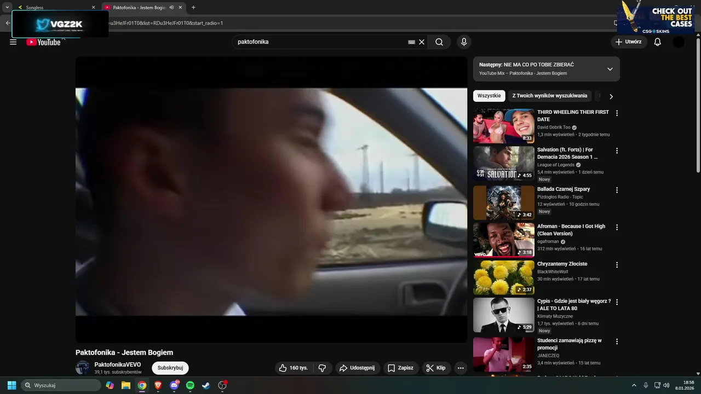The image size is (701, 394).
Task: Open the Afroman Because I Got High thumbnail
Action: tap(503, 240)
